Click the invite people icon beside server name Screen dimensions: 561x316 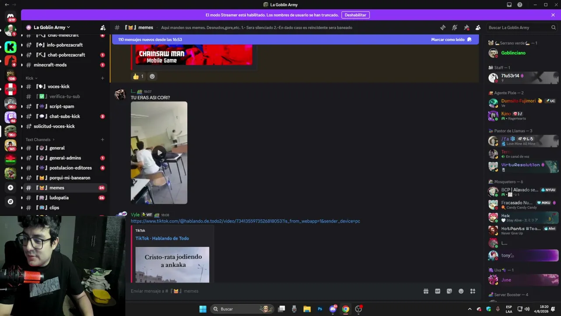click(103, 27)
